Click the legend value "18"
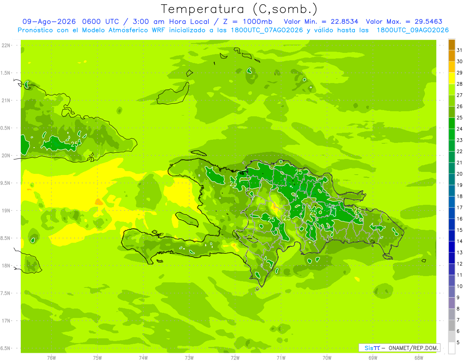 click(460, 197)
